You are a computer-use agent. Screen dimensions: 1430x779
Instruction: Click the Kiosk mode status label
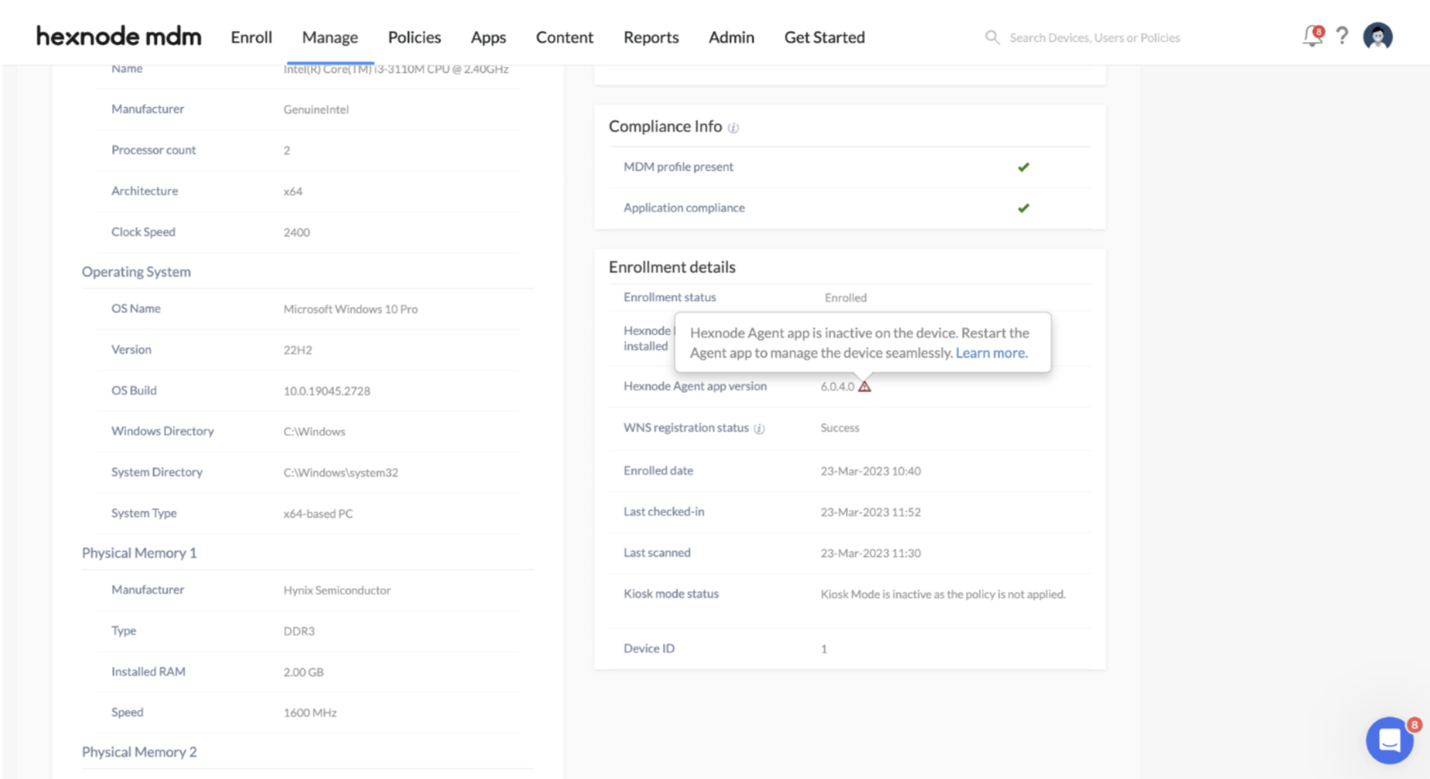(x=671, y=594)
